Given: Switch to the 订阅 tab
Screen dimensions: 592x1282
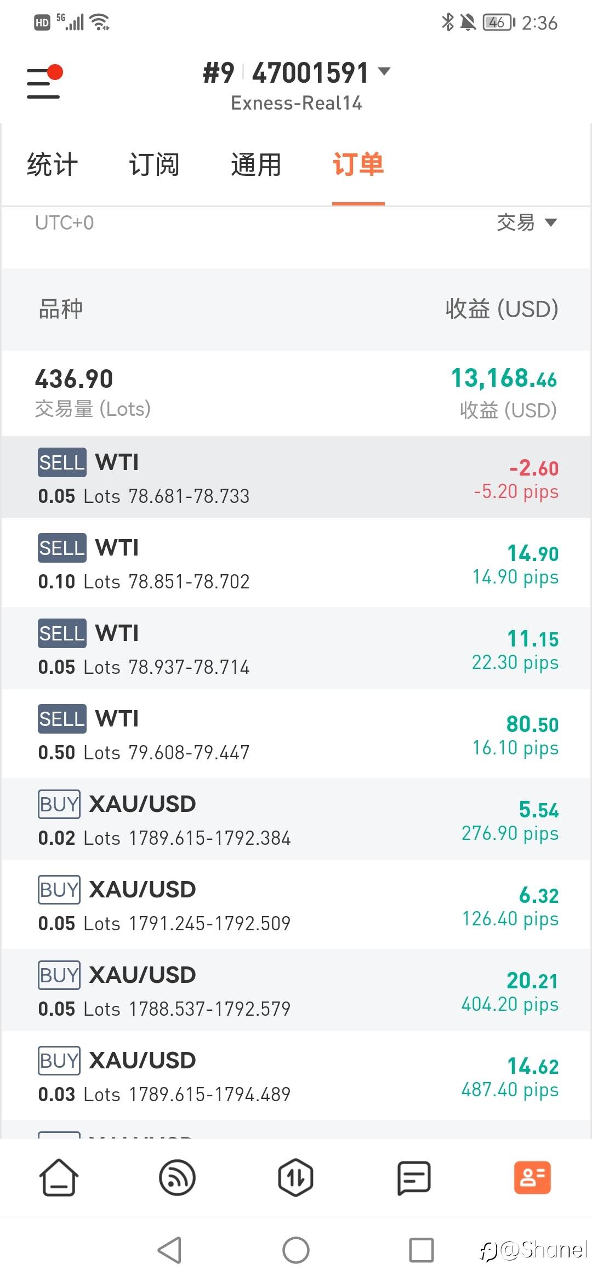Looking at the screenshot, I should point(154,164).
